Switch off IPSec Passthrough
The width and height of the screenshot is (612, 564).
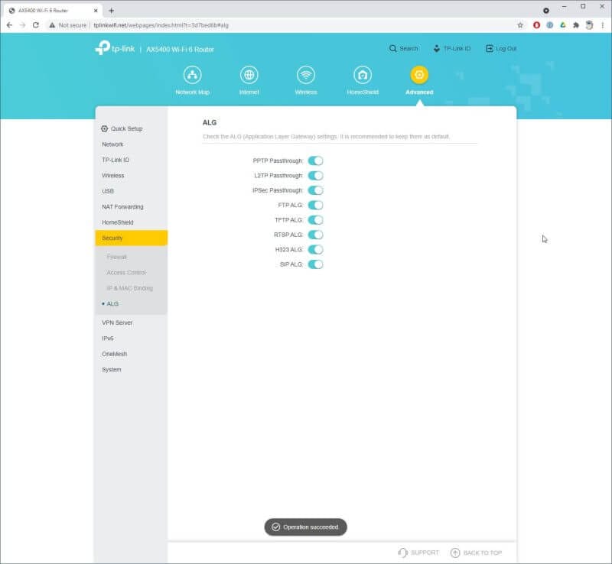pos(315,190)
